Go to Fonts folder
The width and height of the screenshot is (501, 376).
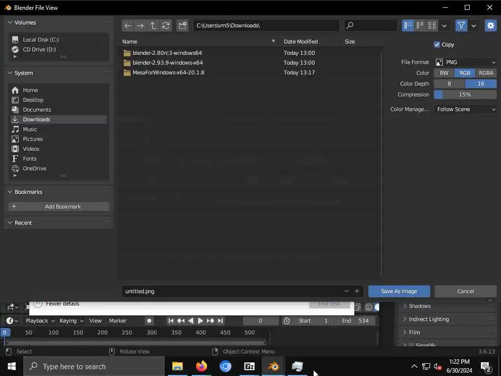[x=59, y=159]
